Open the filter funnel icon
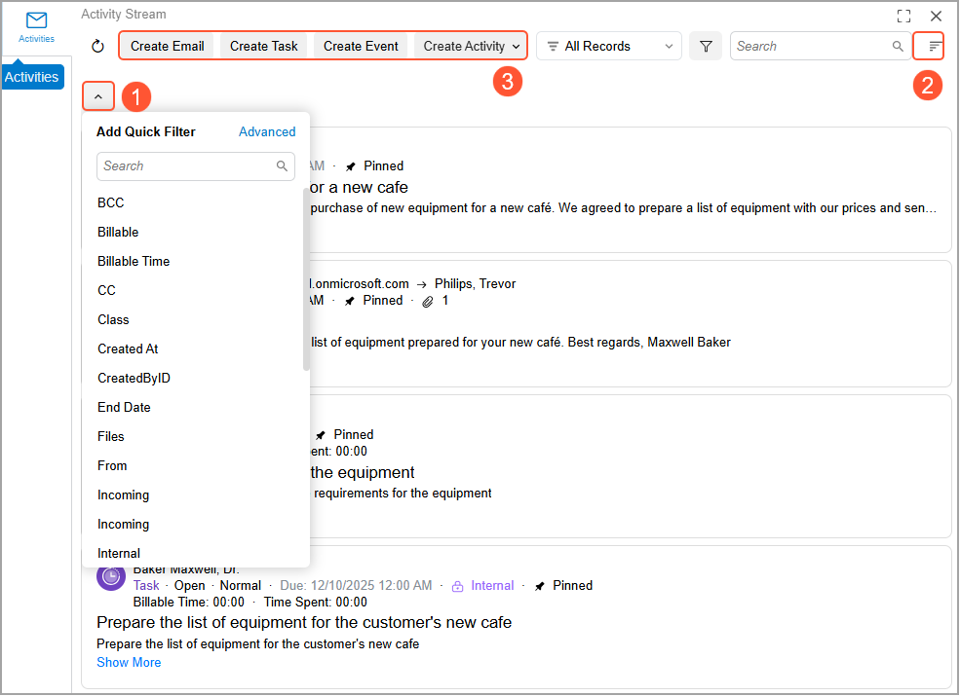This screenshot has height=696, width=960. pos(706,47)
